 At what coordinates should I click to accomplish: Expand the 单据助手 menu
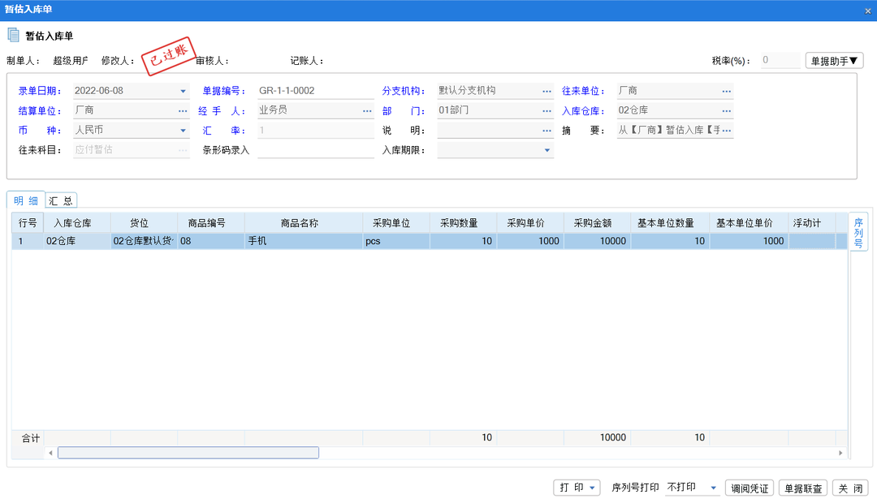pyautogui.click(x=834, y=60)
